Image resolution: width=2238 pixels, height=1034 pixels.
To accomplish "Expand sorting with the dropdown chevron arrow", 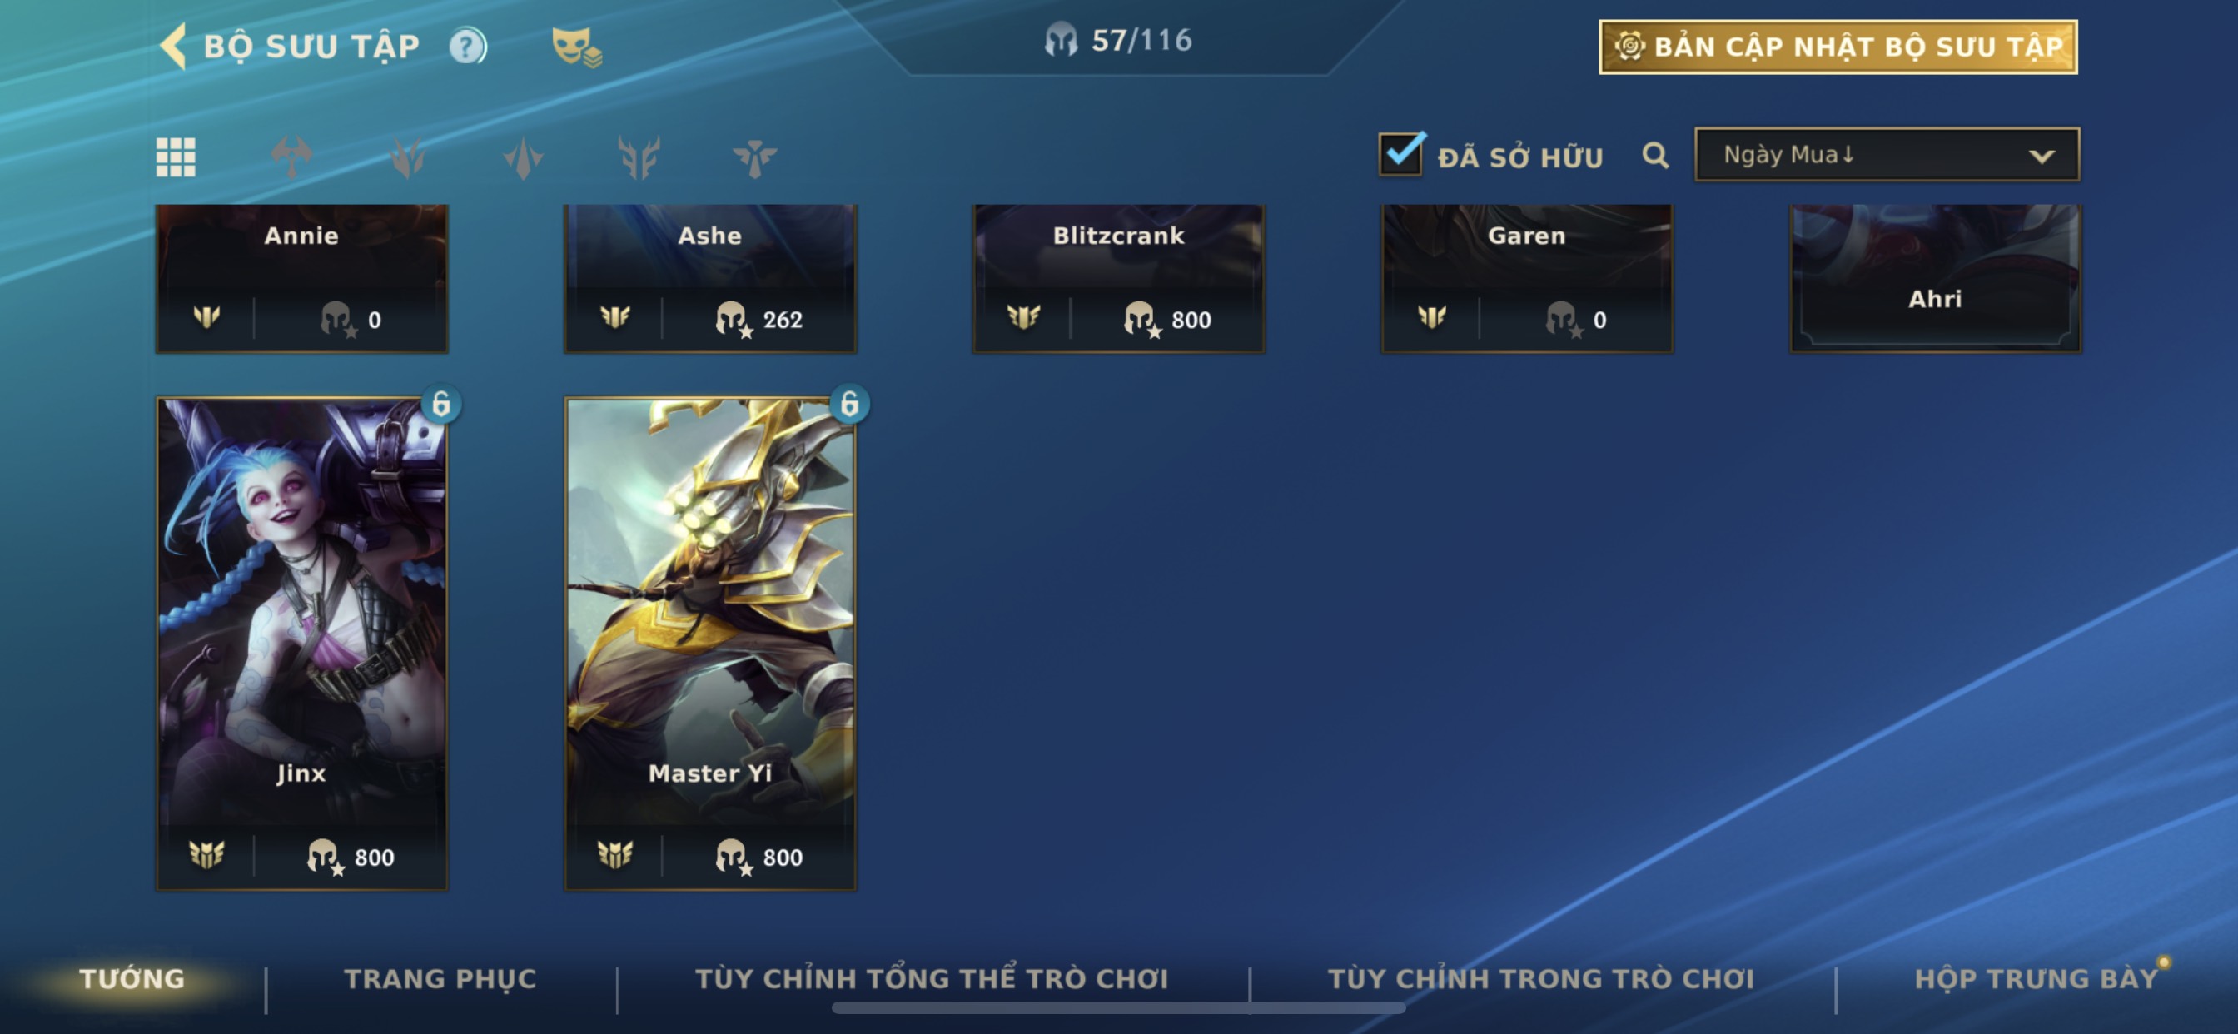I will pos(2042,157).
